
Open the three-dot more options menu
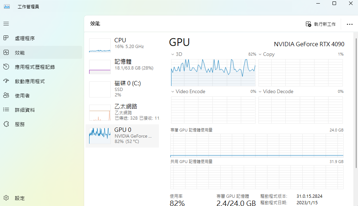(349, 24)
